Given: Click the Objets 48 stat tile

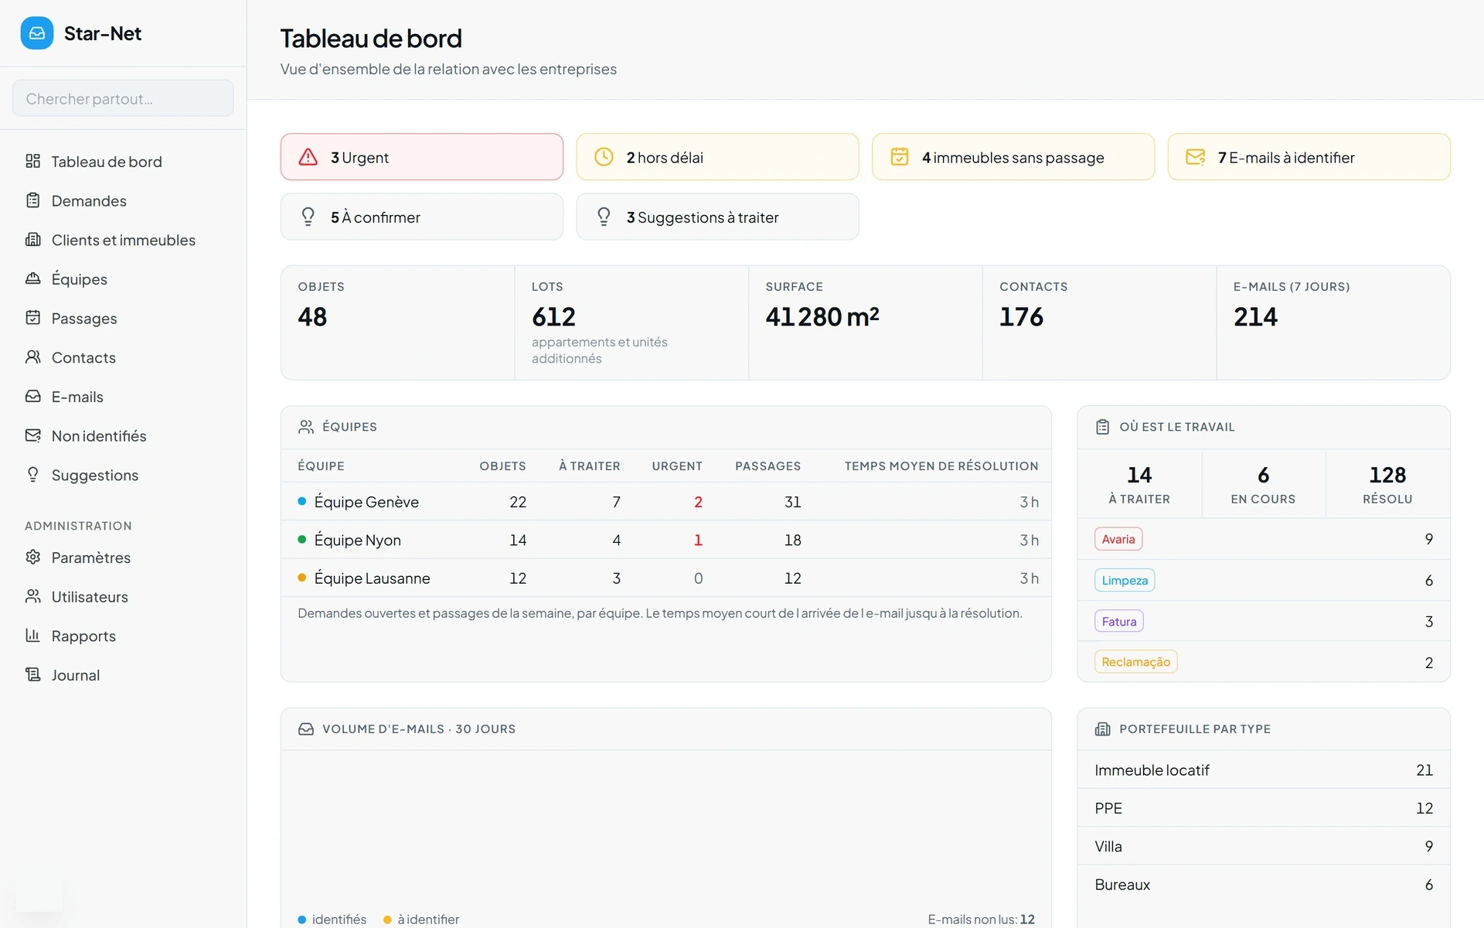Looking at the screenshot, I should click(398, 322).
